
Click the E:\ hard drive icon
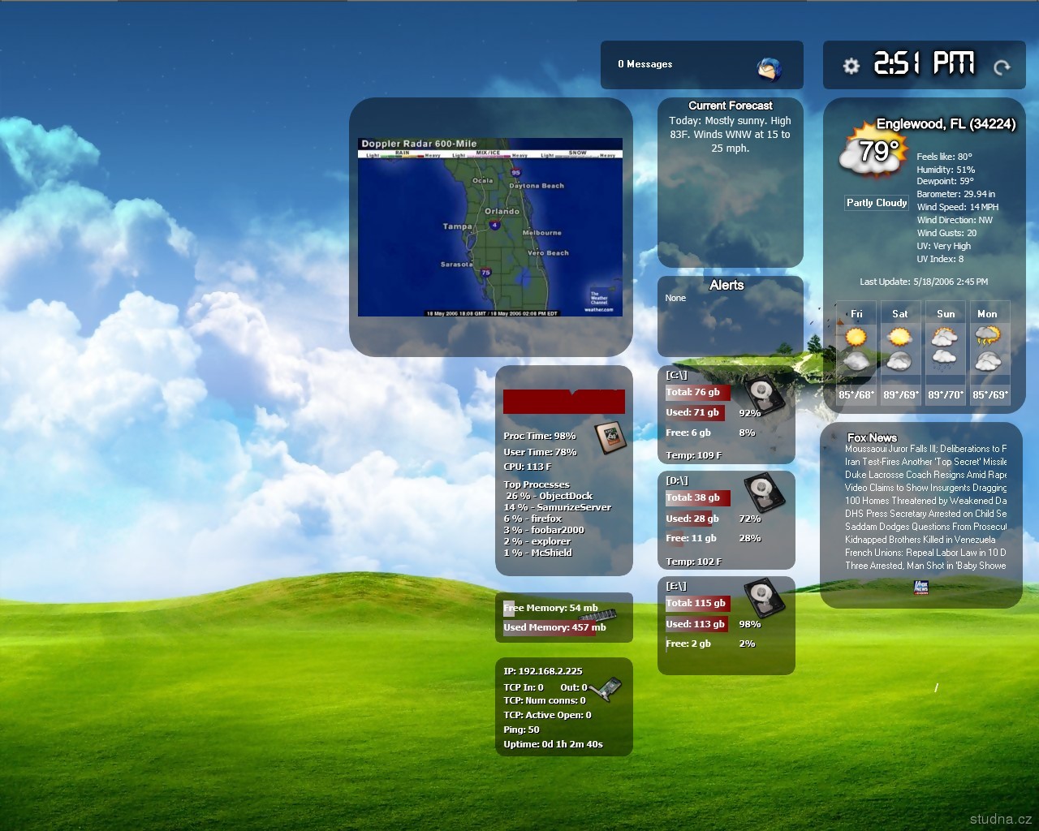click(x=763, y=598)
